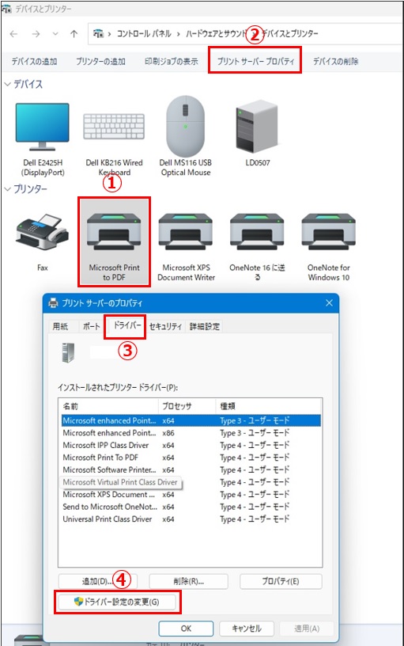
Task: Select the Dell E2425H monitor icon
Action: 43,139
